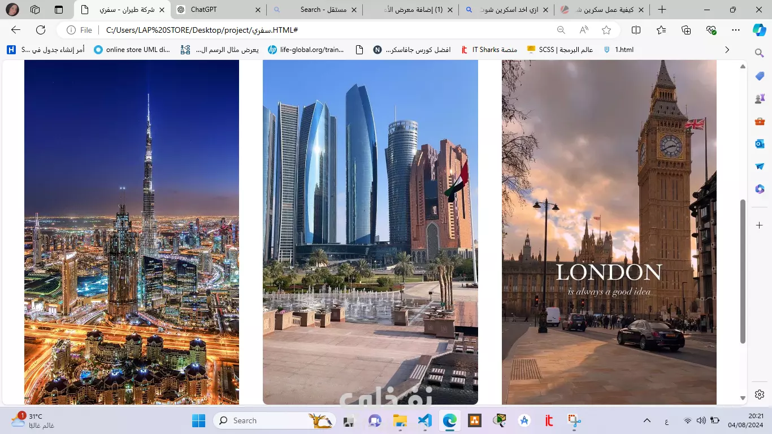Click the zoom out magnifier in address bar
This screenshot has height=434, width=772.
click(x=561, y=30)
